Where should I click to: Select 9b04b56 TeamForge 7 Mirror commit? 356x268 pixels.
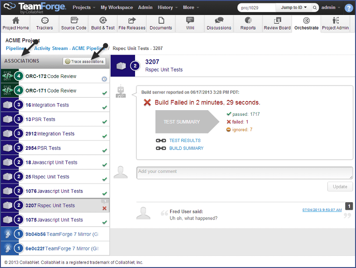(x=56, y=234)
